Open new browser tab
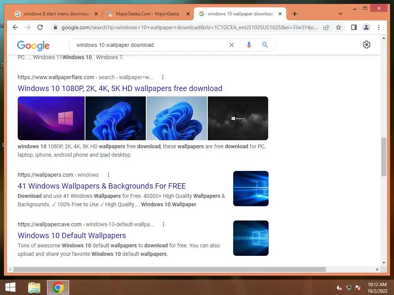The height and width of the screenshot is (295, 394). (x=295, y=14)
